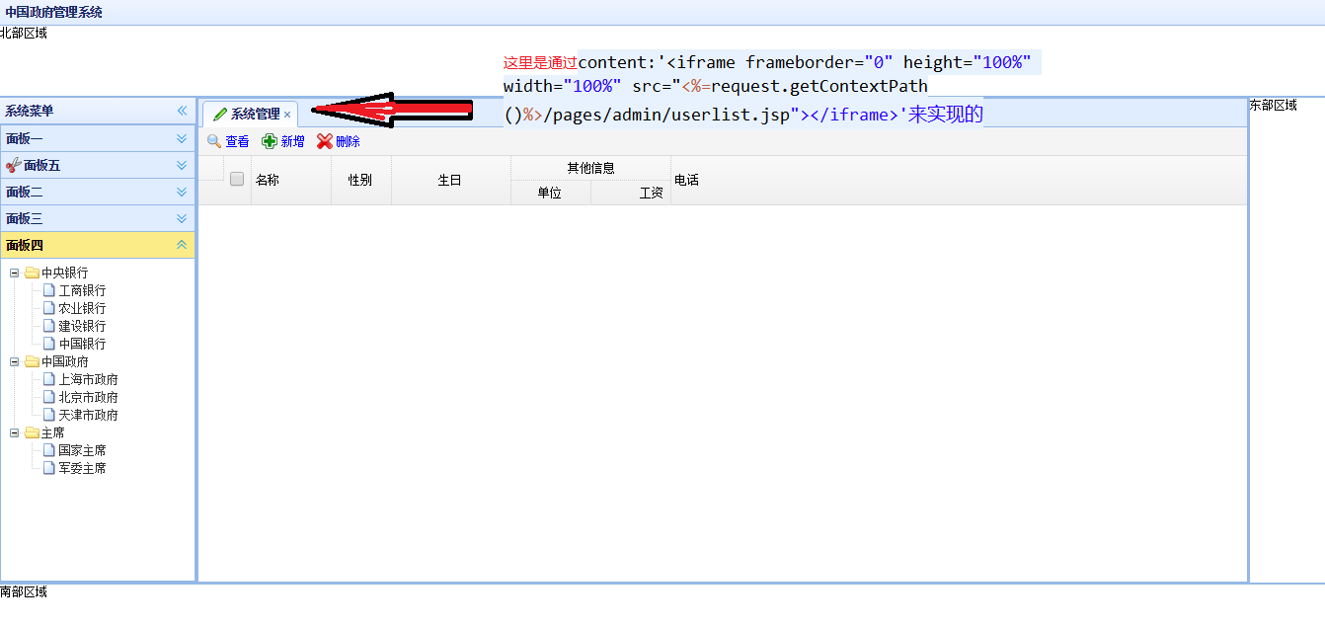Click the 查看 magnifier search icon
The height and width of the screenshot is (627, 1325).
coord(214,141)
